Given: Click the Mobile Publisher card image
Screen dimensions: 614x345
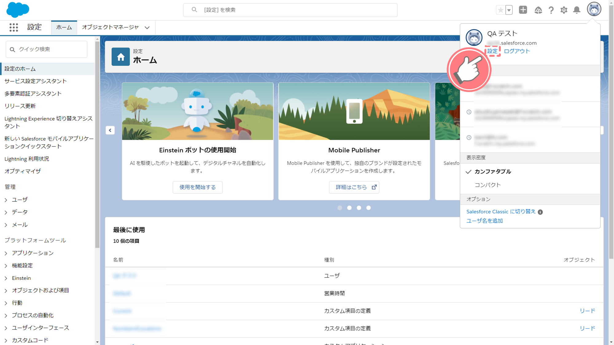Looking at the screenshot, I should pyautogui.click(x=354, y=111).
